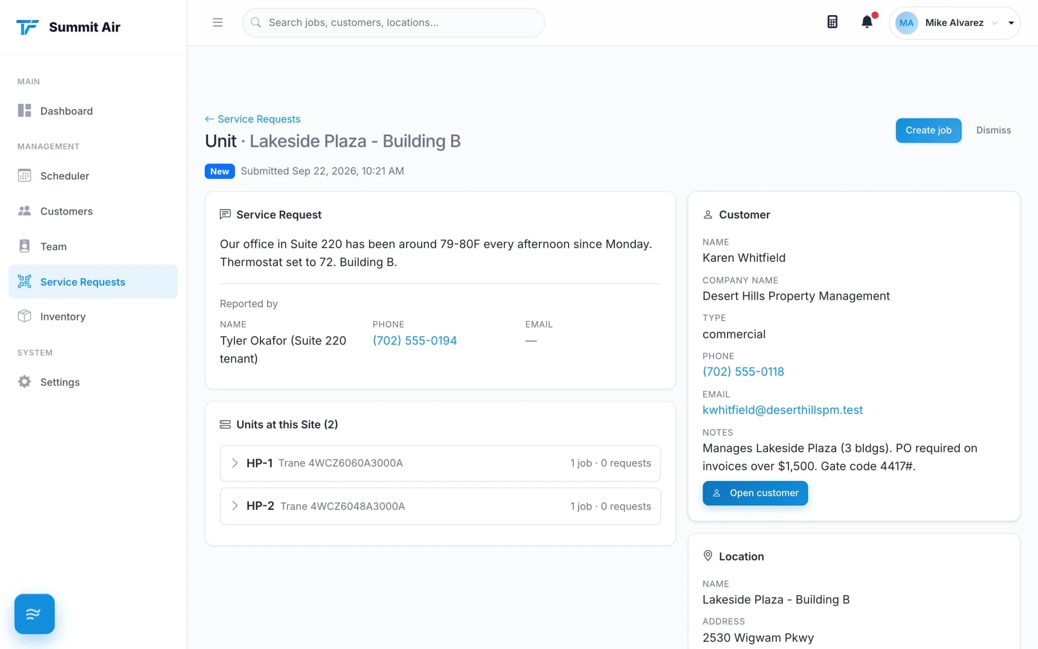
Task: Open the Team page
Action: [93, 246]
